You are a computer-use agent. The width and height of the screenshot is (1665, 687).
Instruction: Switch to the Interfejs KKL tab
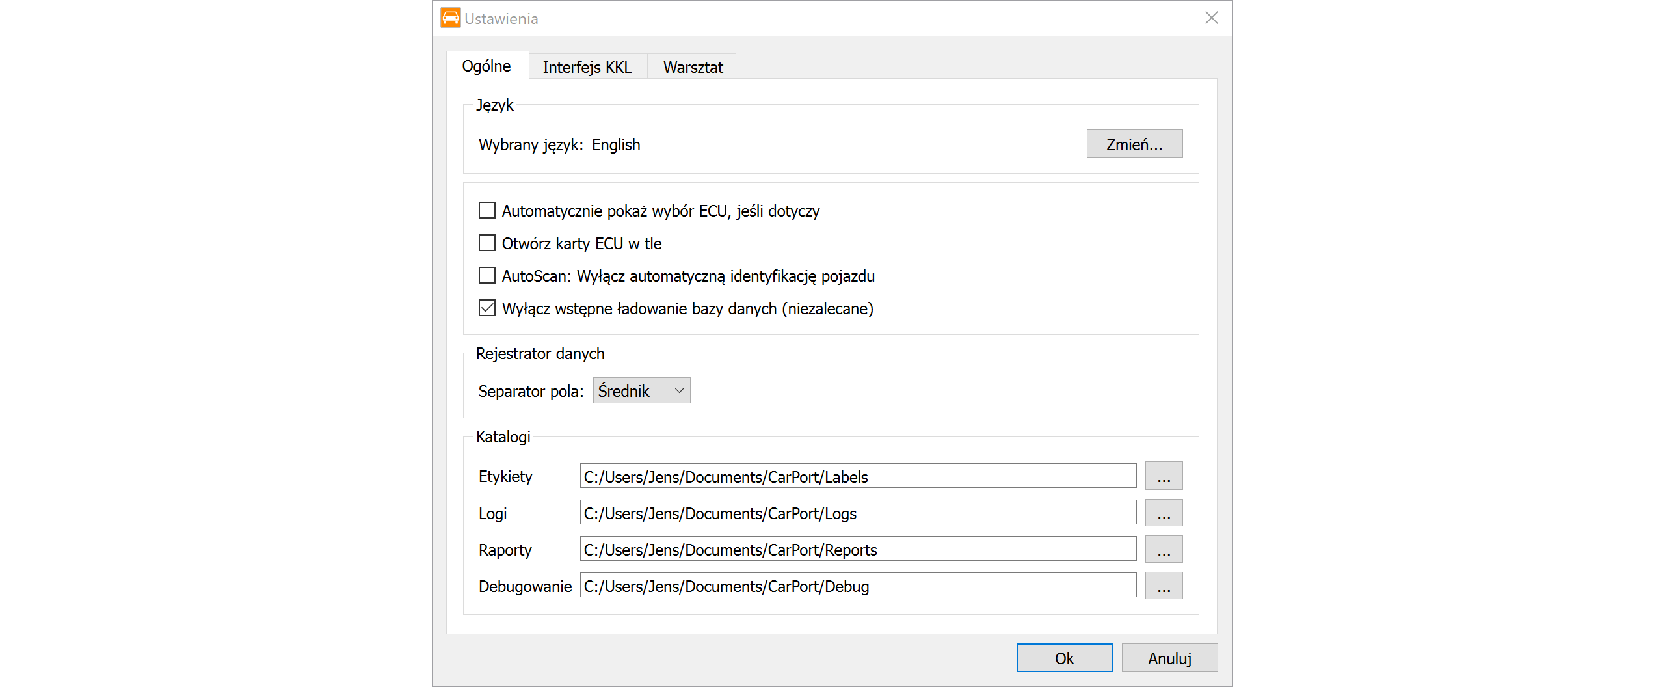point(587,67)
